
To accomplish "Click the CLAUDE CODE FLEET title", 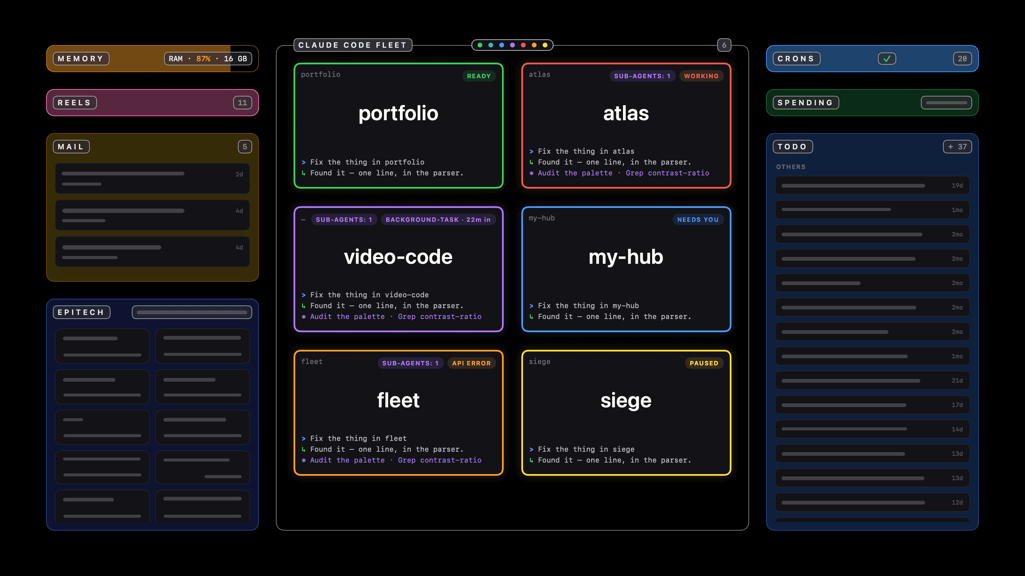I will 353,45.
